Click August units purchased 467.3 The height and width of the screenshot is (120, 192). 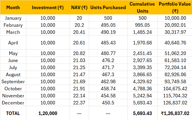(x=108, y=75)
